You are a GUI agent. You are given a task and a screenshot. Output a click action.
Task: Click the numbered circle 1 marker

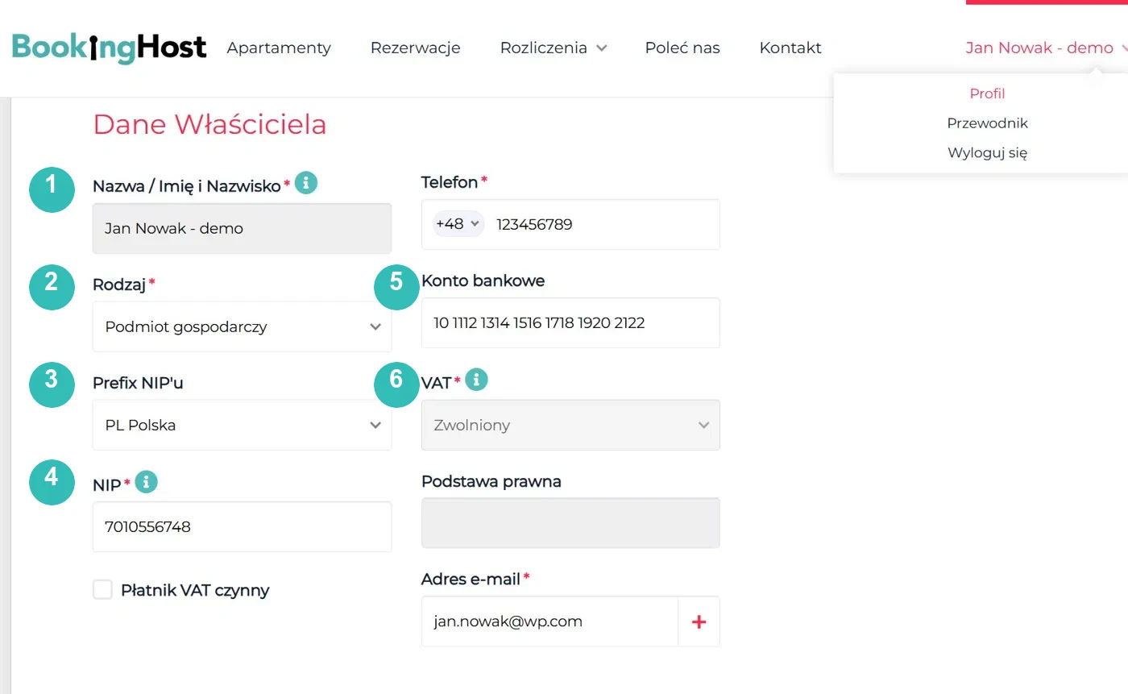(x=52, y=189)
